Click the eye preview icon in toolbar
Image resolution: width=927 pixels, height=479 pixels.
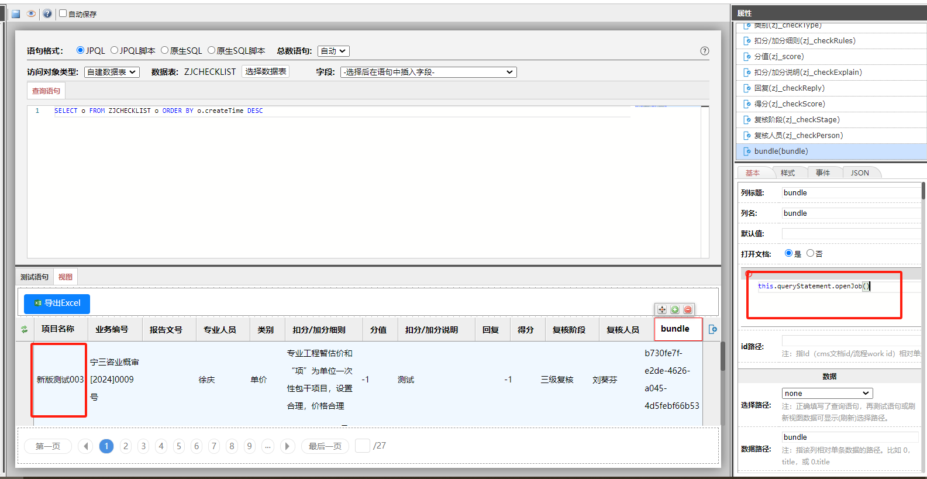(x=32, y=13)
